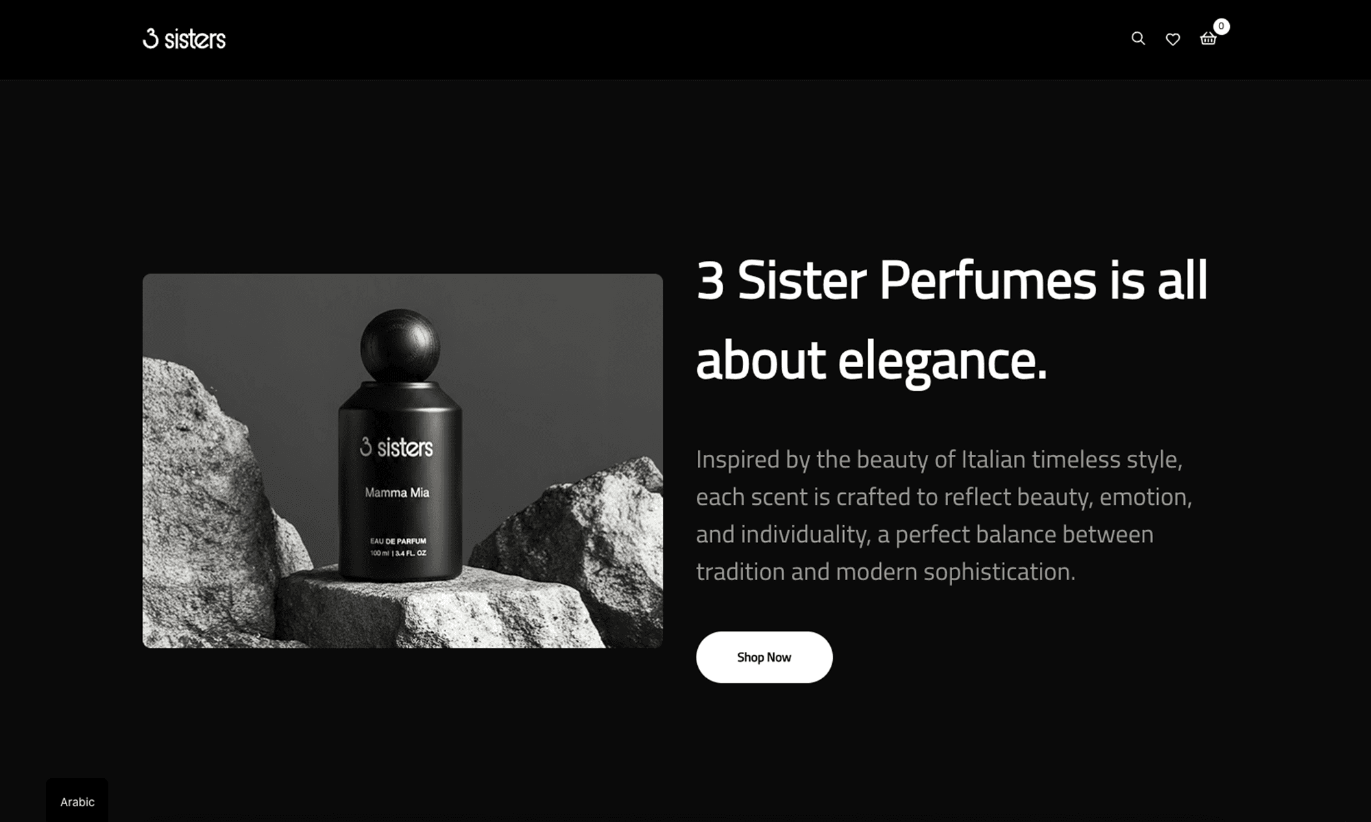Go home via the 3 sisters header logo
The width and height of the screenshot is (1371, 822).
pos(184,39)
